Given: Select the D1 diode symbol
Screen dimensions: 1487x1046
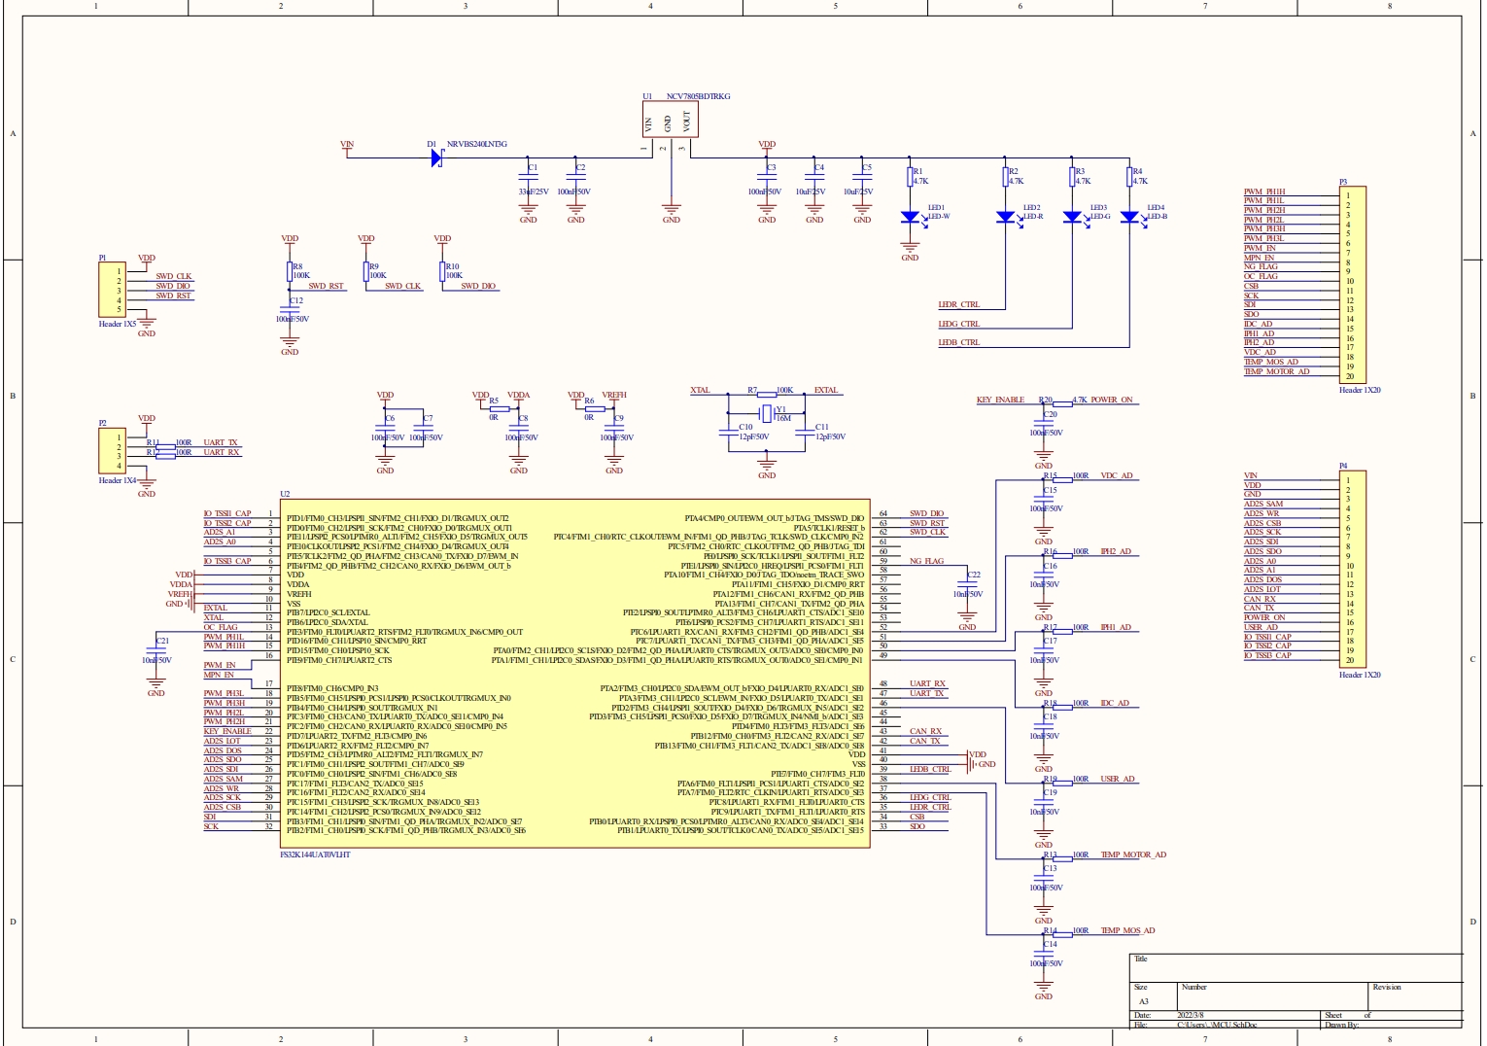Looking at the screenshot, I should [436, 157].
